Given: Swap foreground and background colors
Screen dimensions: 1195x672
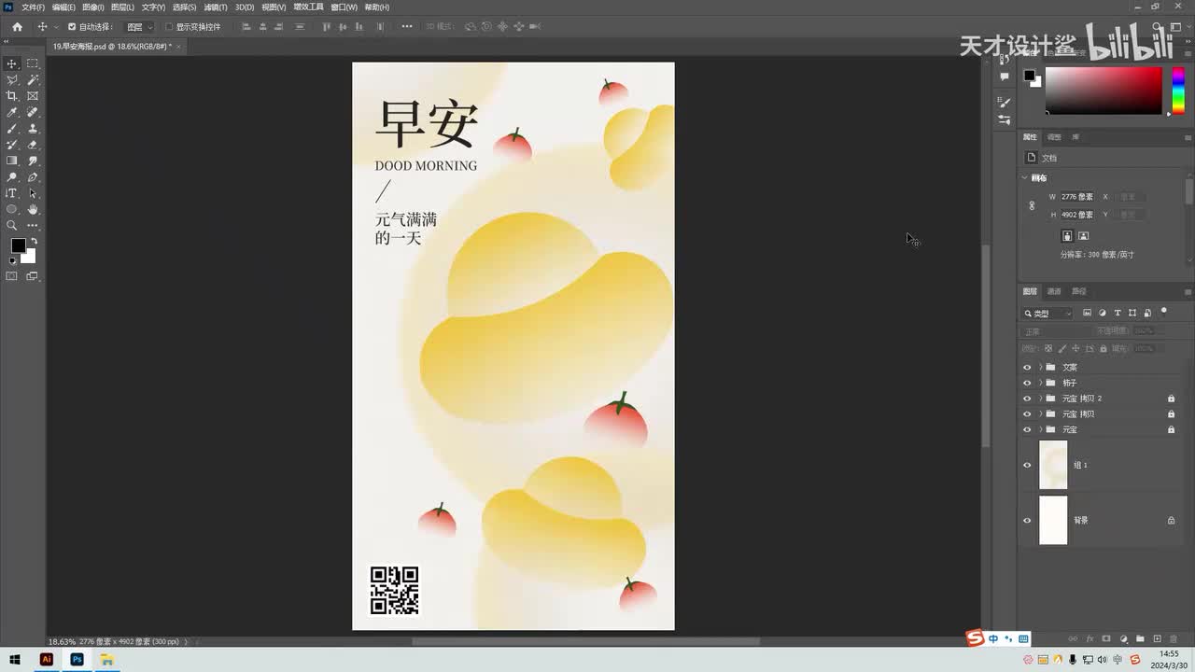Looking at the screenshot, I should [34, 241].
